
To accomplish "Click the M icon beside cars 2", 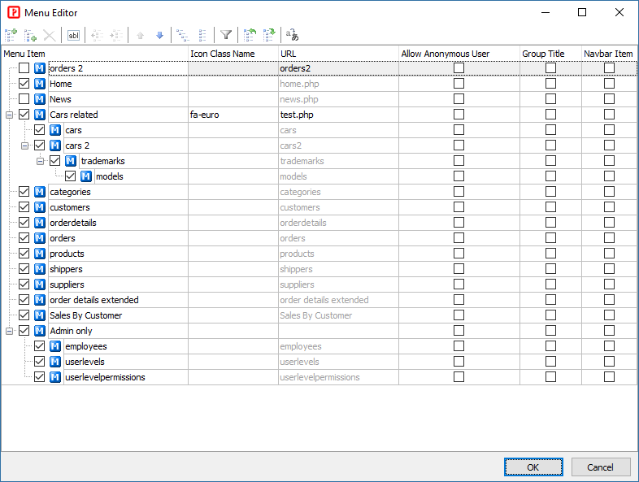I will click(x=55, y=145).
